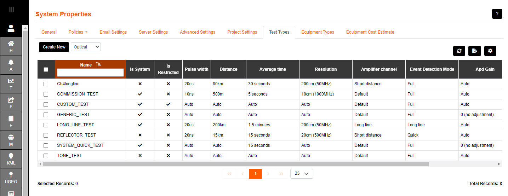This screenshot has width=508, height=196.
Task: Switch to the Equipment Types tab
Action: click(318, 32)
